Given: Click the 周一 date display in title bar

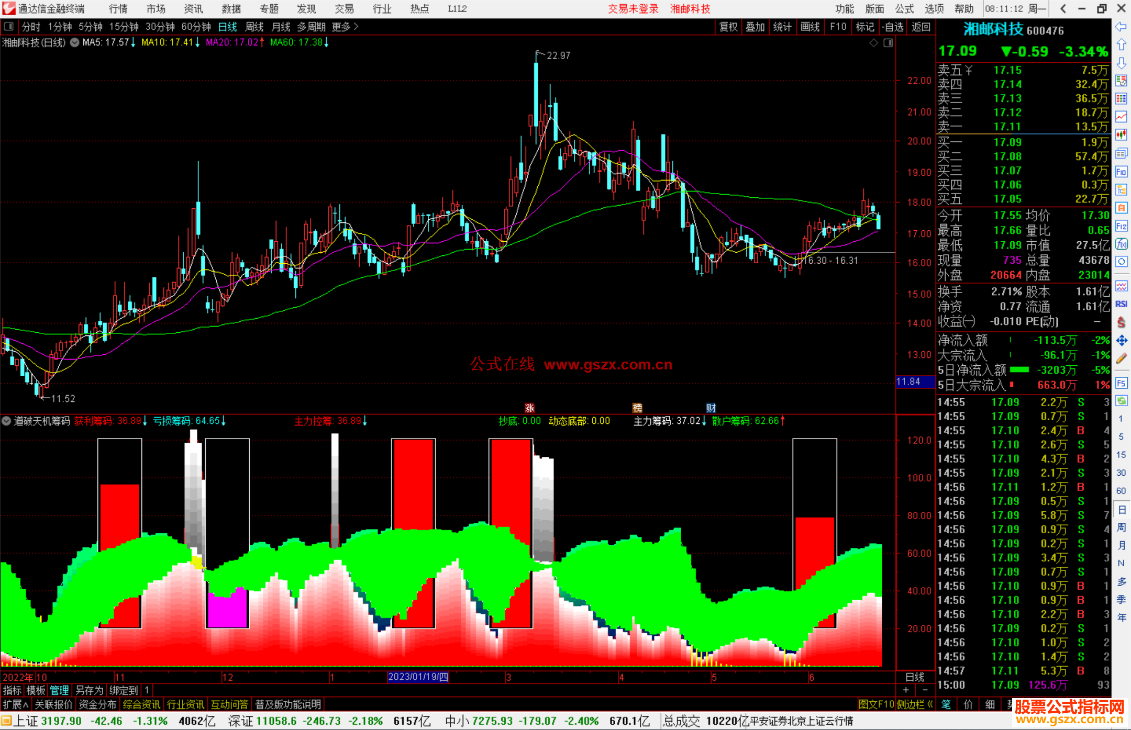Looking at the screenshot, I should click(1037, 9).
